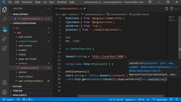Click master branch indicator in status bar

tap(8, 99)
